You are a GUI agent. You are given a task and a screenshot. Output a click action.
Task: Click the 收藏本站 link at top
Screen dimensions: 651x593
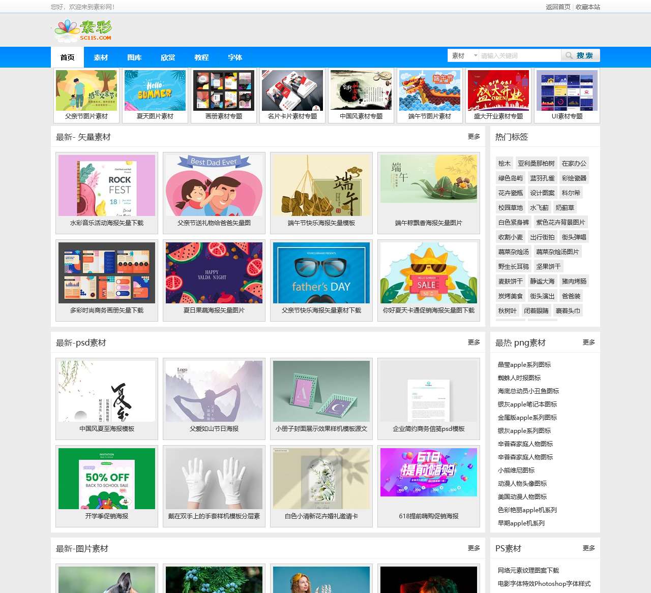point(588,7)
